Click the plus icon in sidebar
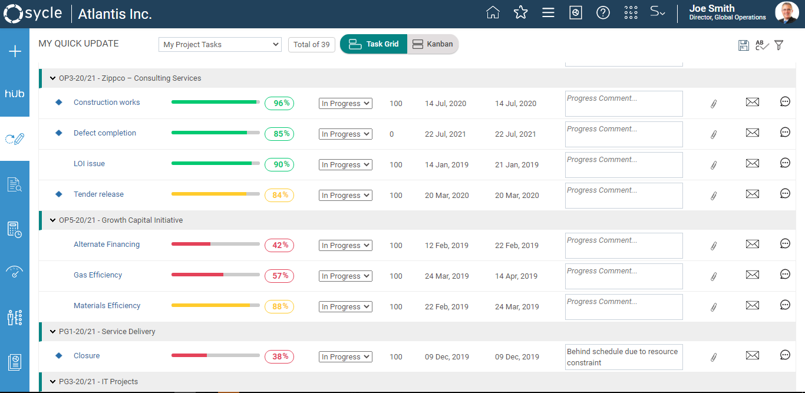 tap(15, 51)
